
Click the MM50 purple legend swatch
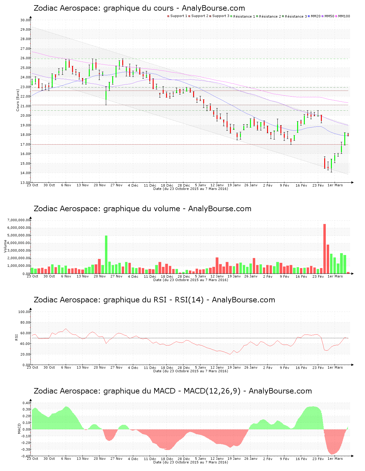pyautogui.click(x=323, y=16)
